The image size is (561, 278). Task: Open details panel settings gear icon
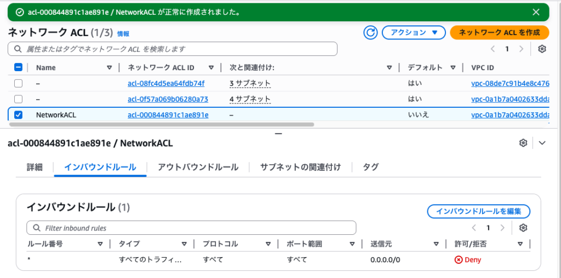[523, 143]
